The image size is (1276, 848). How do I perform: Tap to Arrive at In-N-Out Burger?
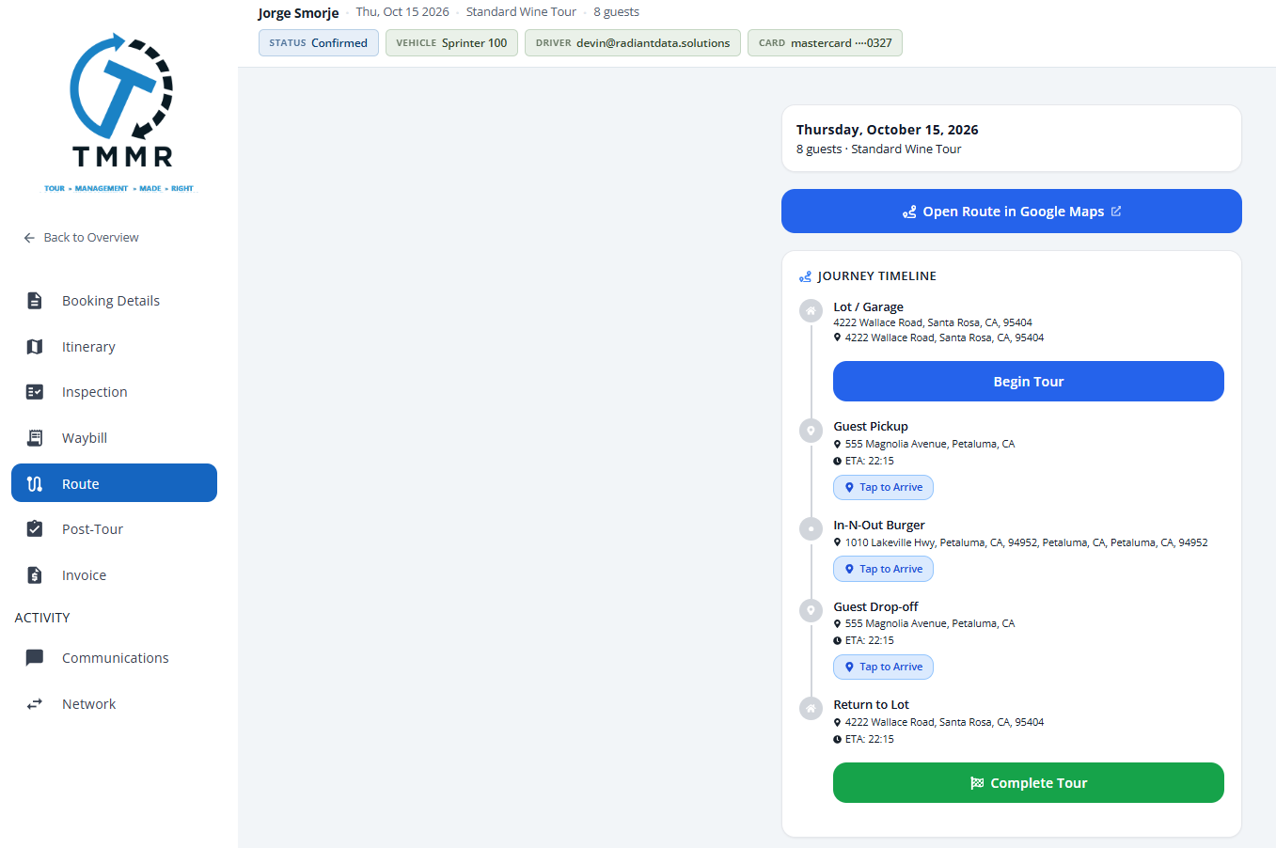click(884, 569)
